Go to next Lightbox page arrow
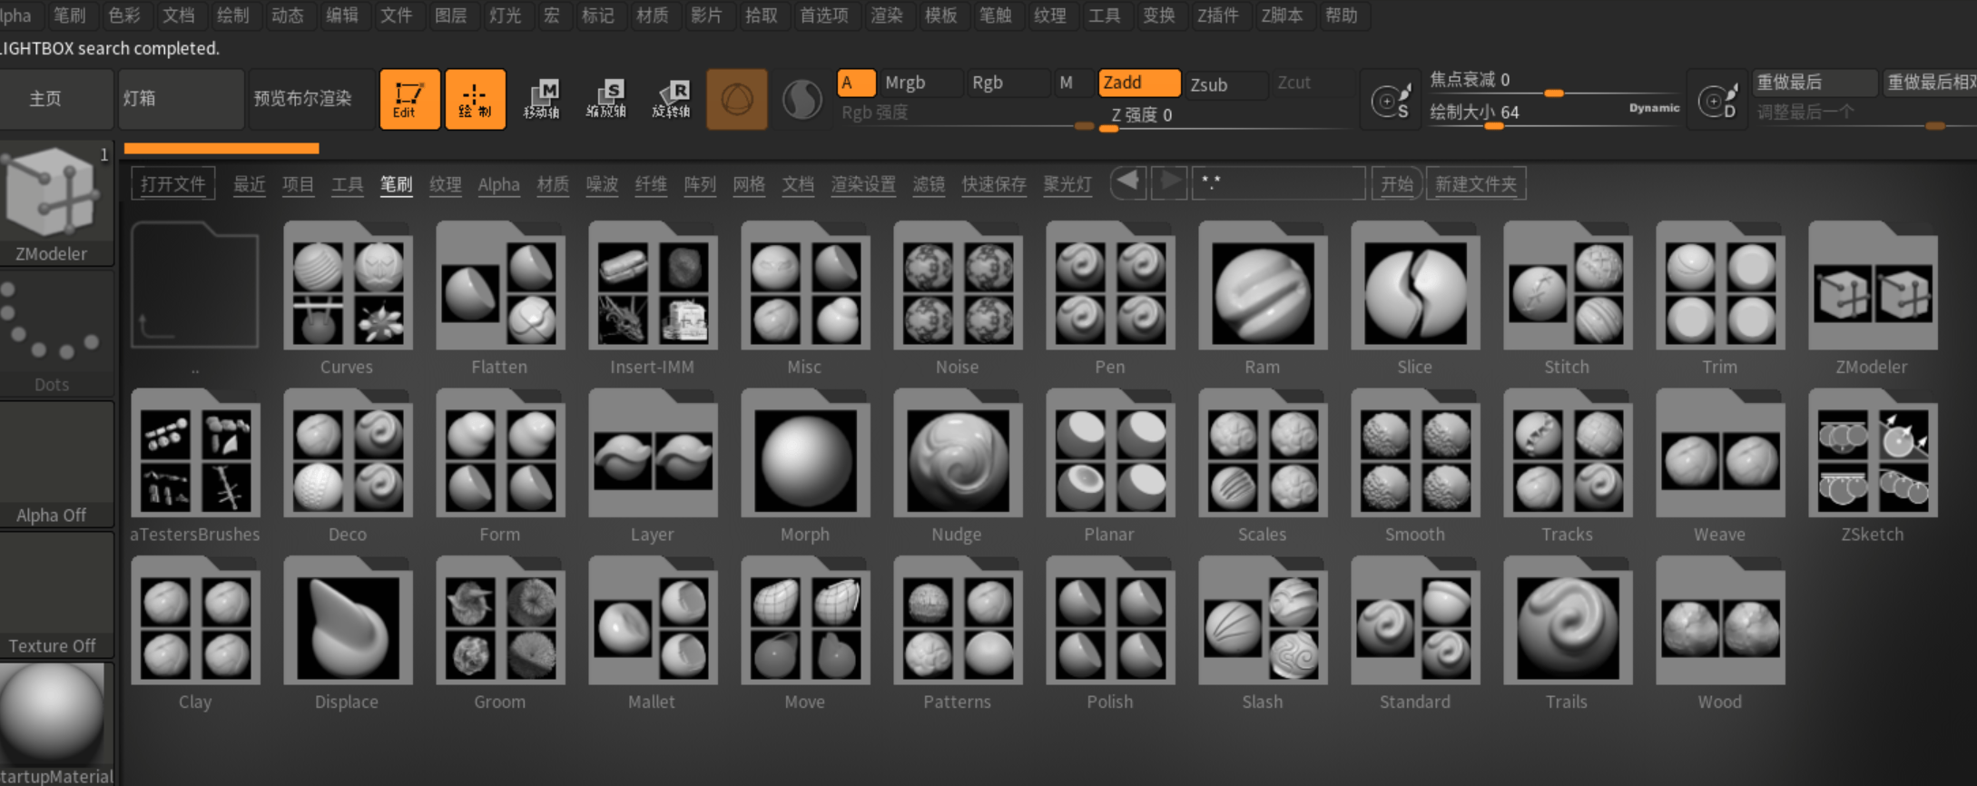The height and width of the screenshot is (786, 1977). click(1169, 182)
